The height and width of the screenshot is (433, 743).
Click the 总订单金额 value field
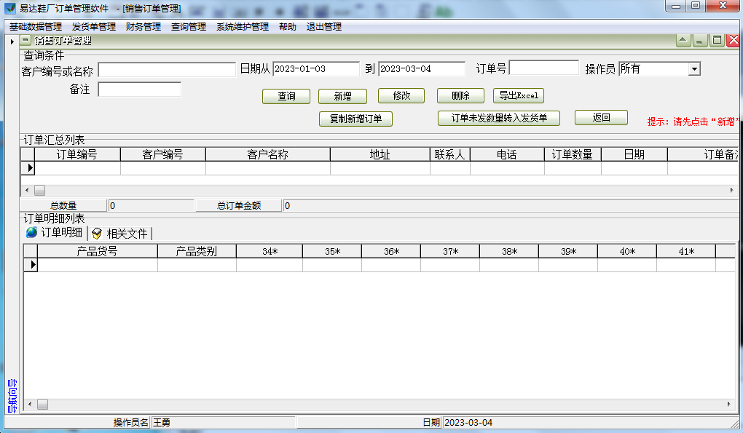[x=511, y=205]
